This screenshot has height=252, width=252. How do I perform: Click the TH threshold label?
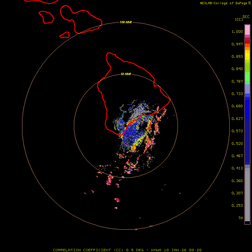click(x=241, y=218)
